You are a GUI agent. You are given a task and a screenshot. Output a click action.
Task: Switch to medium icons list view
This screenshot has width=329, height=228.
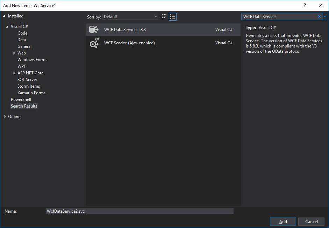coord(173,17)
